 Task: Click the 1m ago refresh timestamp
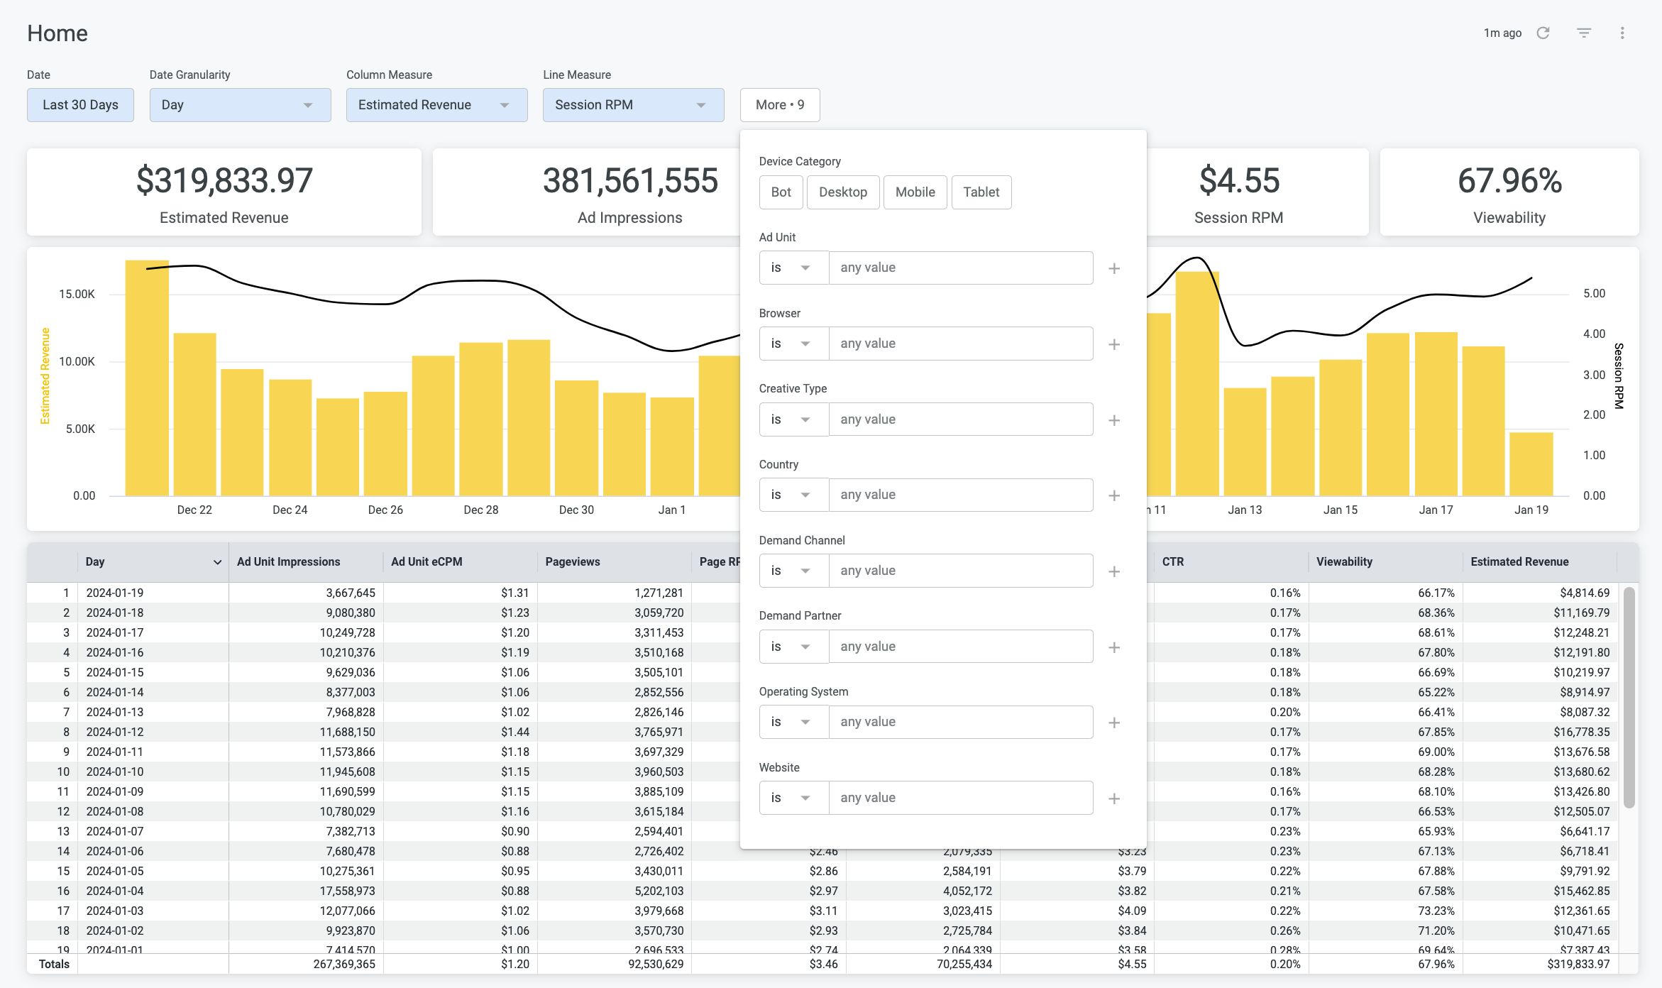[x=1502, y=33]
